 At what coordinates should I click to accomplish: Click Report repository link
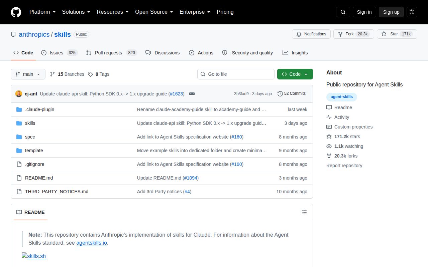tap(344, 166)
